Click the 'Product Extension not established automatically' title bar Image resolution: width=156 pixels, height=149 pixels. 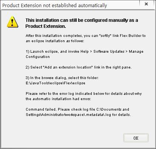55,6
